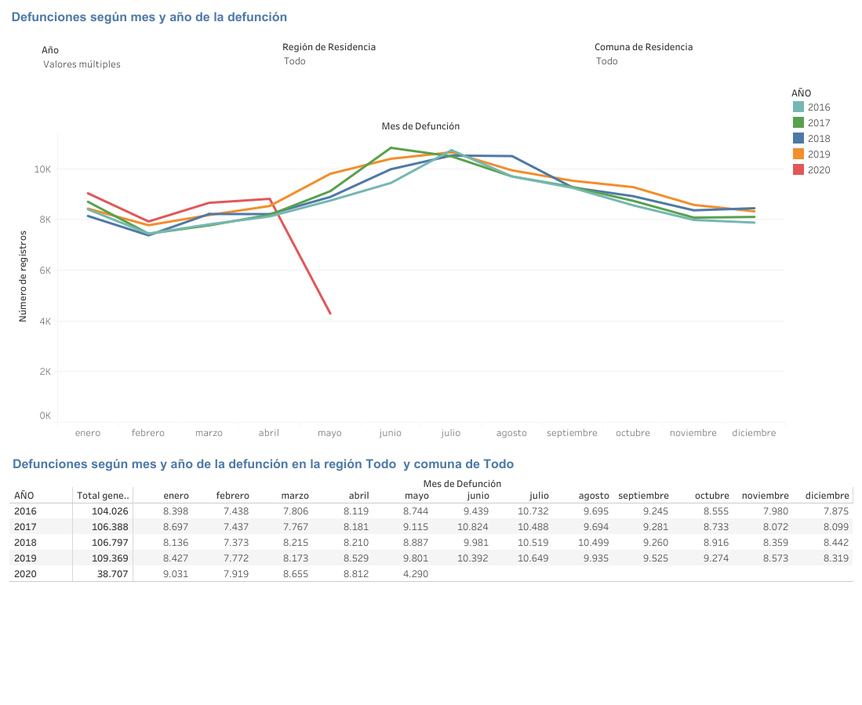Click the enero label on chart x-axis
Image resolution: width=862 pixels, height=705 pixels.
click(x=88, y=433)
